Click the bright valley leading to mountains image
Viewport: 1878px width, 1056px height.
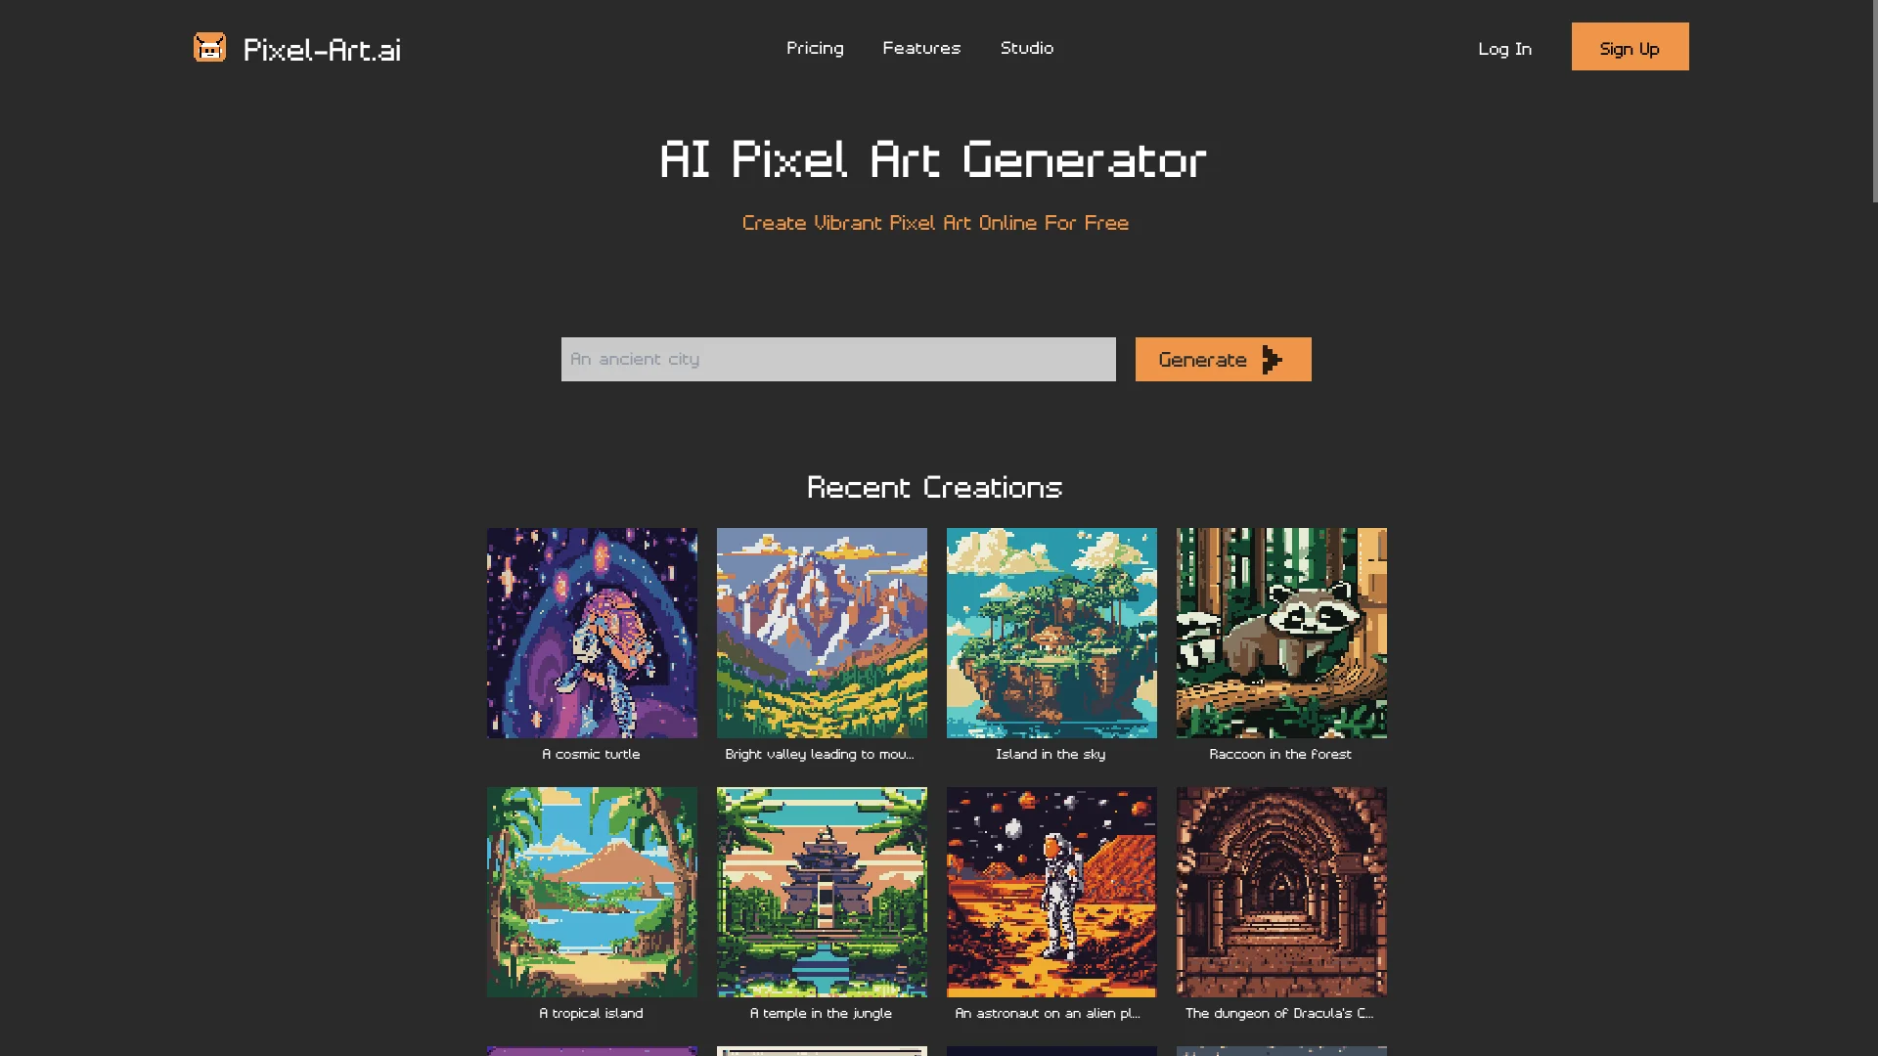point(822,632)
